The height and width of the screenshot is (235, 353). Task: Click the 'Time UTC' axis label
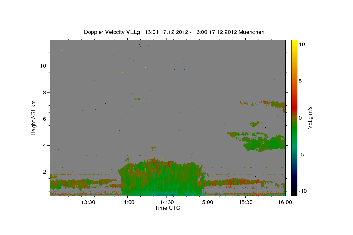(x=167, y=208)
